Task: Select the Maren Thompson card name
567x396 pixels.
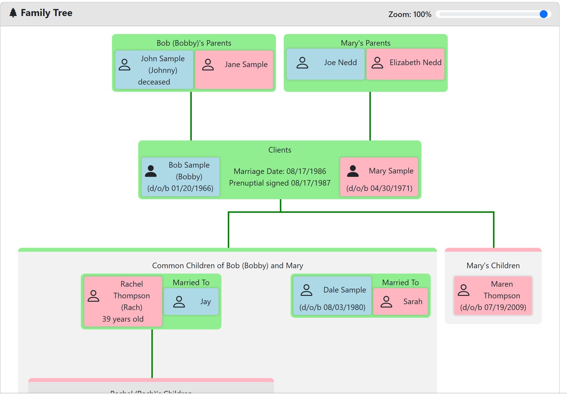Action: click(x=502, y=290)
